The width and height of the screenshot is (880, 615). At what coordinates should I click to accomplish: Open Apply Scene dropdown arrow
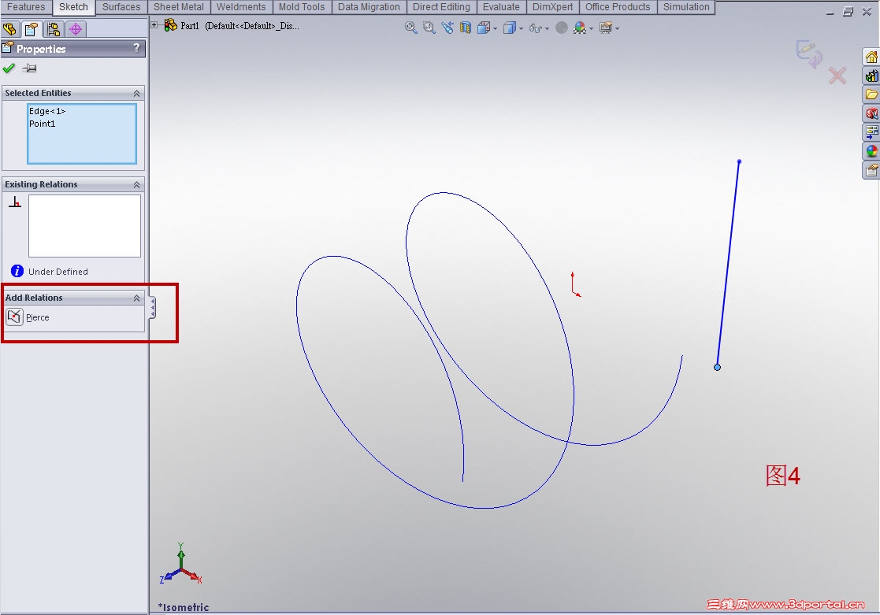tap(592, 28)
